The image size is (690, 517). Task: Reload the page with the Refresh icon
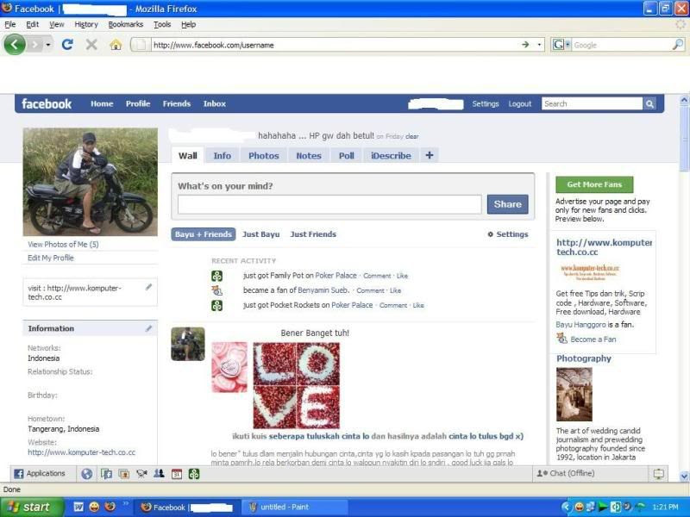click(67, 45)
